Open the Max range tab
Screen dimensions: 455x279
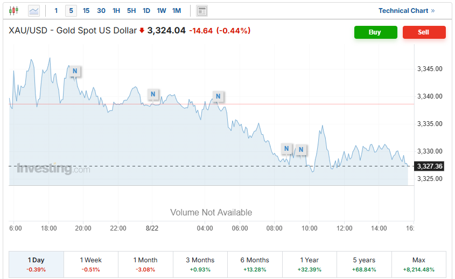pyautogui.click(x=418, y=264)
